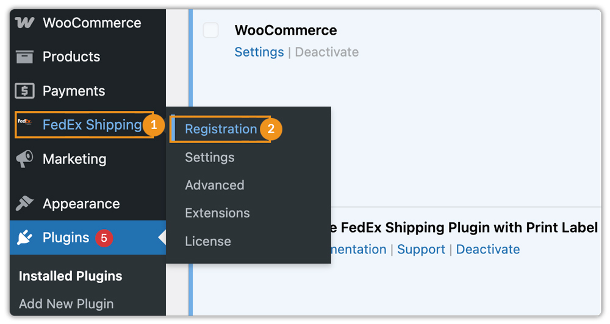Click the WooCommerce logo icon in sidebar
610x324 pixels.
[24, 23]
